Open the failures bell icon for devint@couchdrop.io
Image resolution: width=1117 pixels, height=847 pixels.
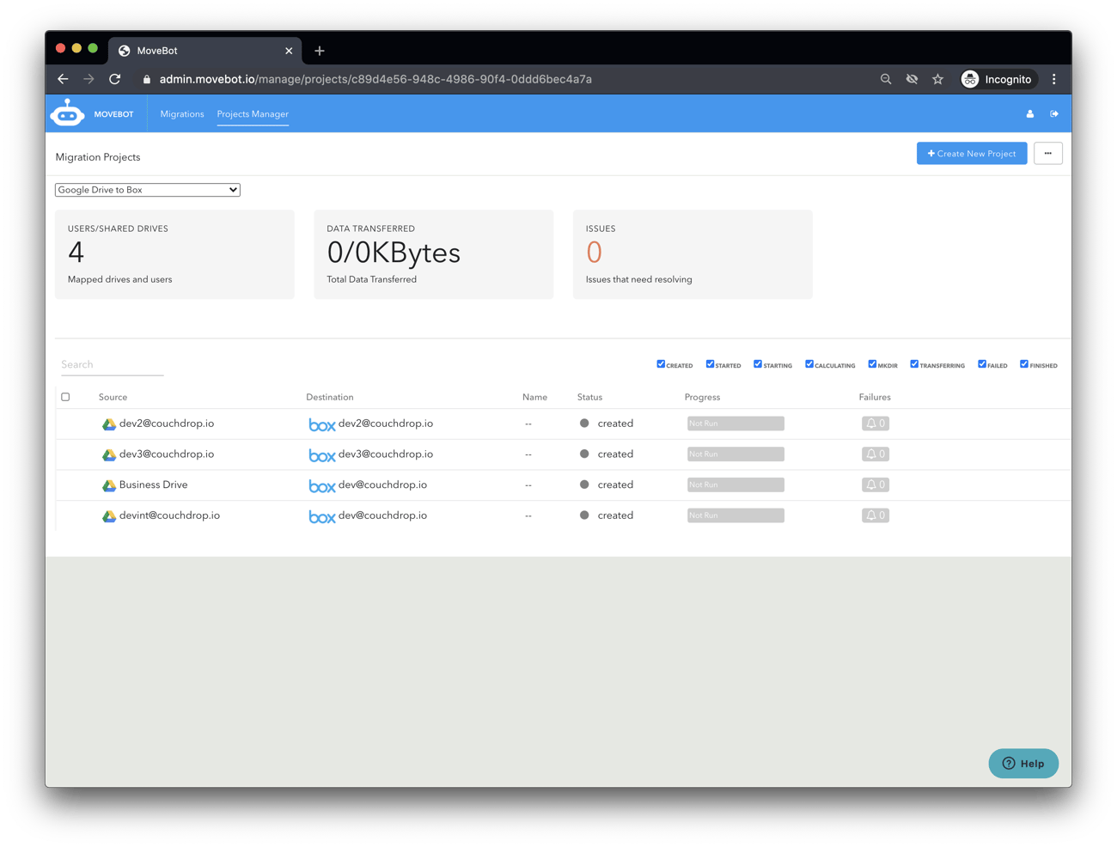pos(875,515)
